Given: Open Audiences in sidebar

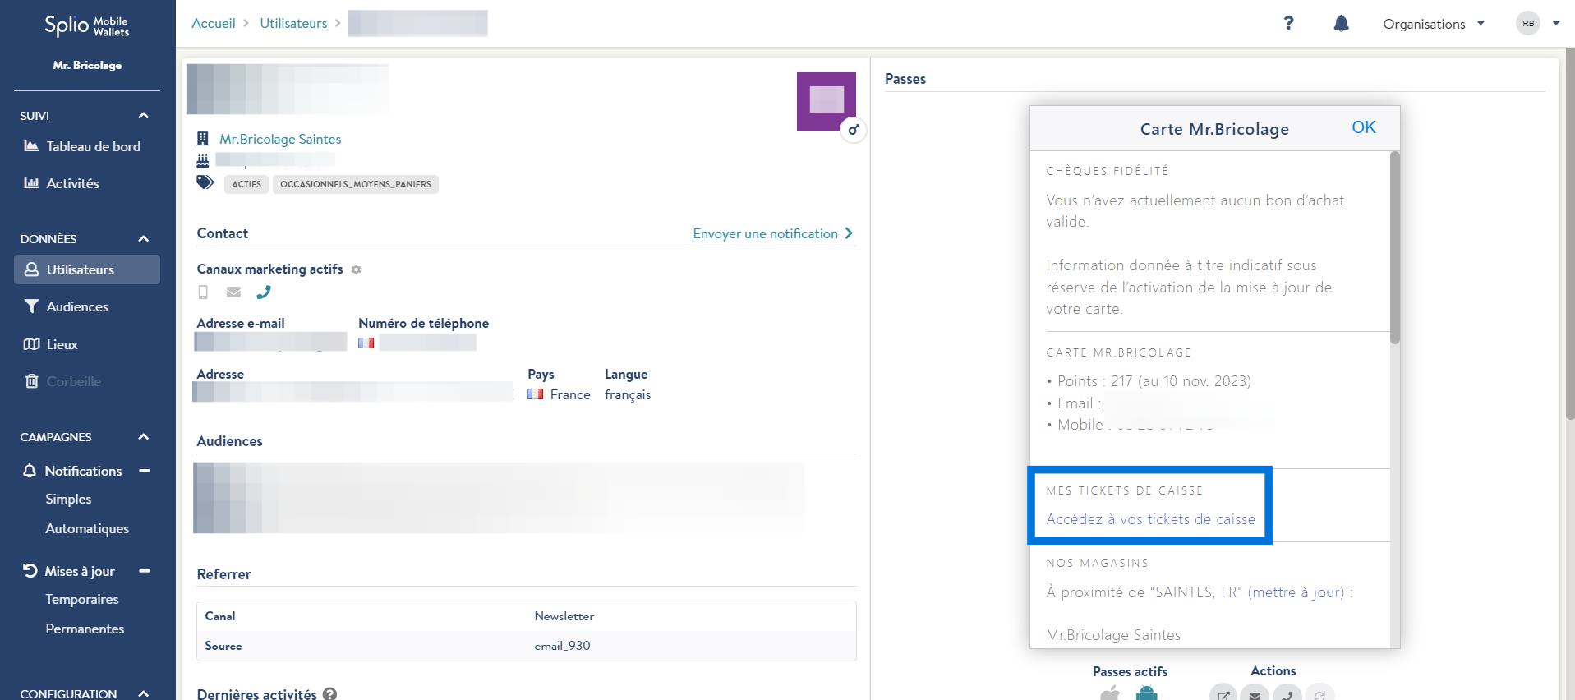Looking at the screenshot, I should [x=87, y=306].
